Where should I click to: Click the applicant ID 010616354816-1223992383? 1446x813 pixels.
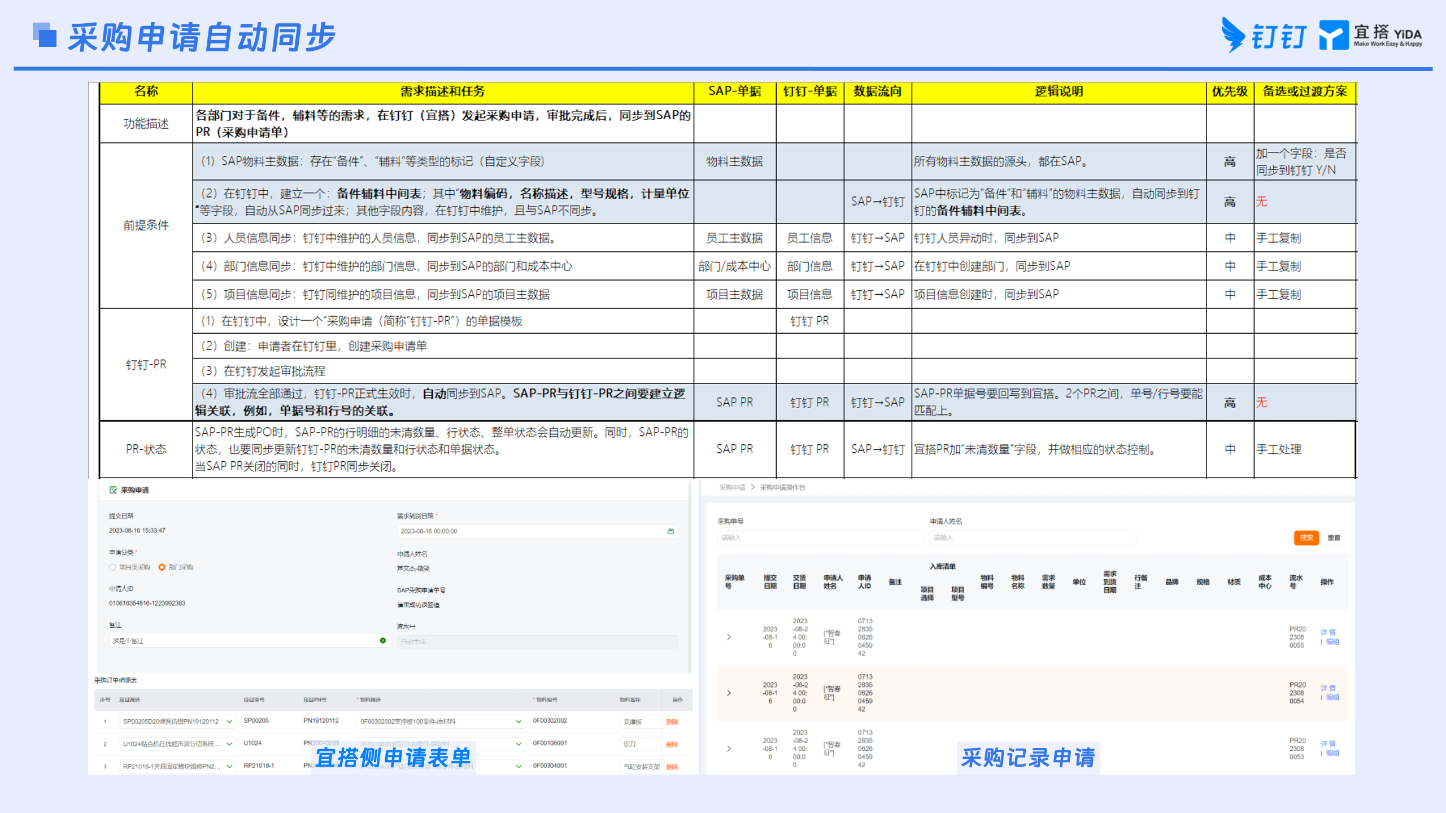(x=147, y=604)
